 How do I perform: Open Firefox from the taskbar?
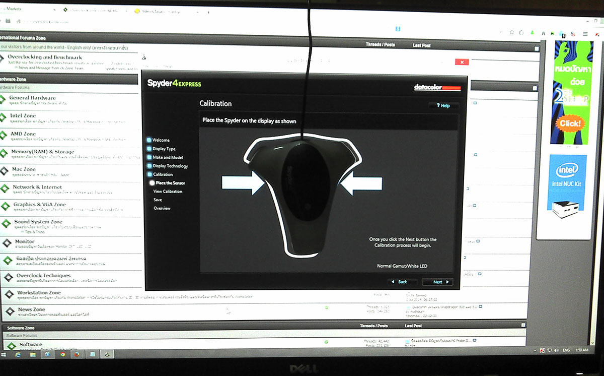77,354
